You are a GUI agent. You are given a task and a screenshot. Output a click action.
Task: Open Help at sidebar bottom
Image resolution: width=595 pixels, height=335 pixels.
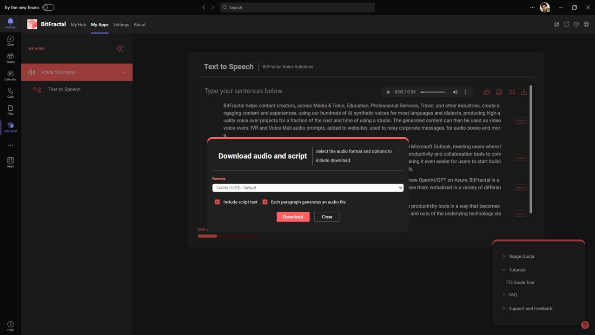tap(10, 326)
